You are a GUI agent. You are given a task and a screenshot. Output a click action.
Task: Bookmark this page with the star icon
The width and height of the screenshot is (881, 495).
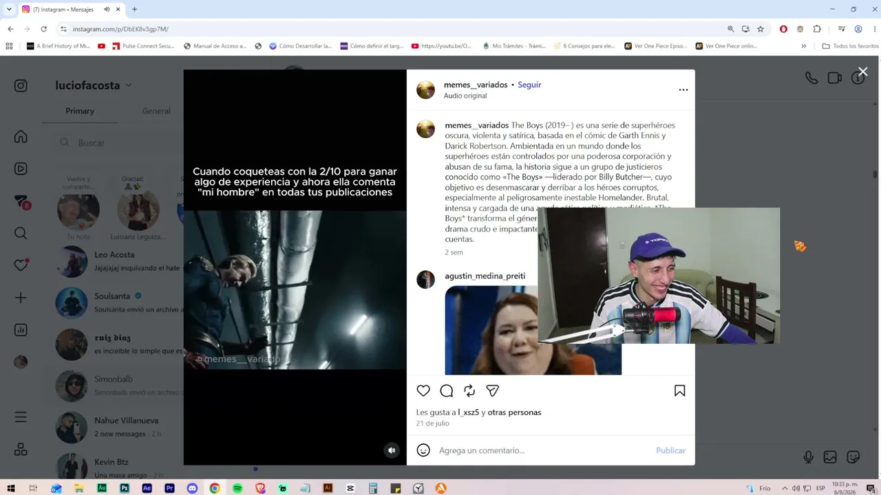pyautogui.click(x=761, y=29)
